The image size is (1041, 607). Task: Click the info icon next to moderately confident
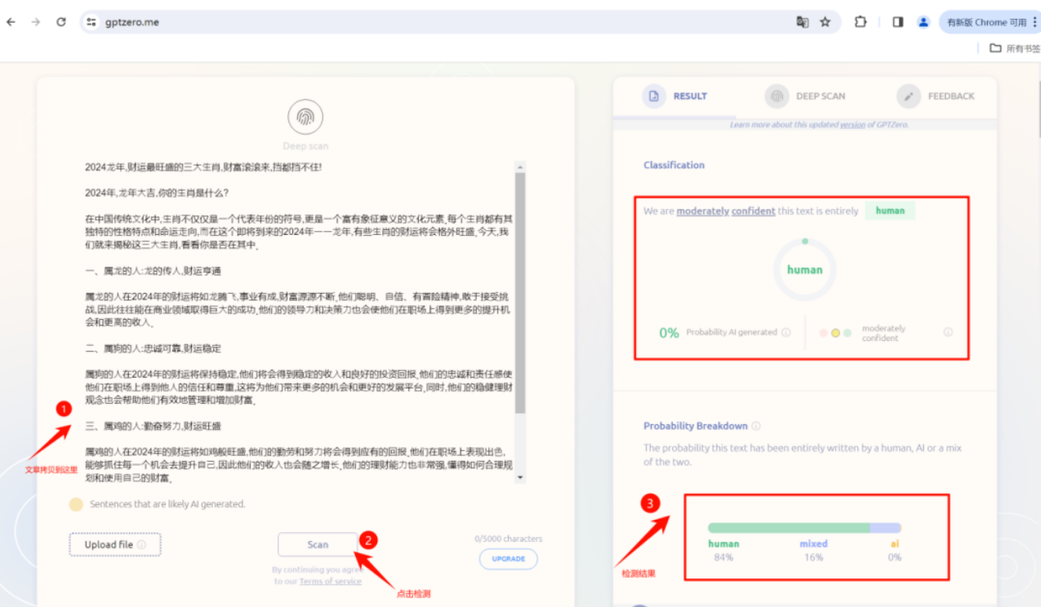point(948,332)
